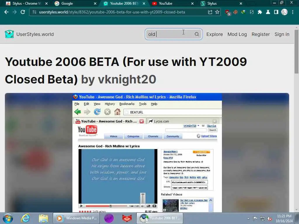Open the Windows Start orb
This screenshot has width=299, height=224.
tap(8, 218)
